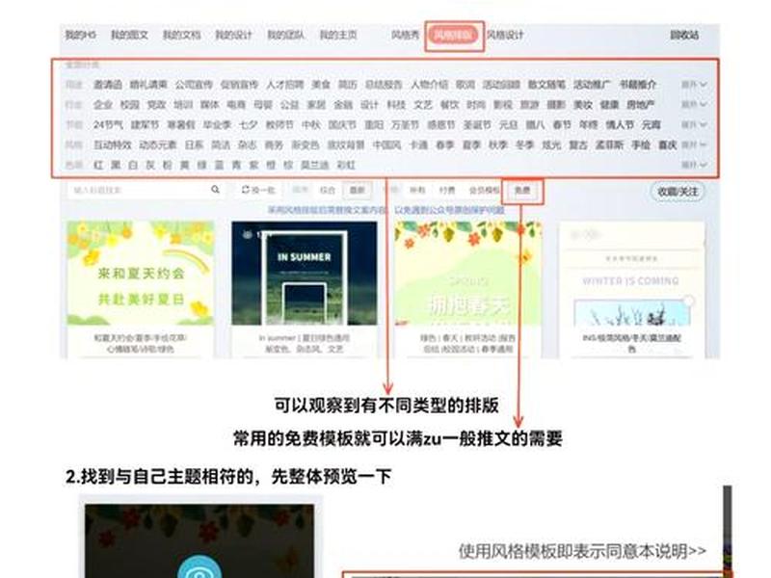
Task: Open the IN SUMMER template thumbnail
Action: [x=305, y=273]
